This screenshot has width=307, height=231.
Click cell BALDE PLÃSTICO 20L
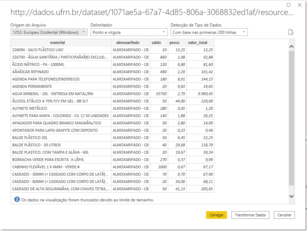pos(61,138)
